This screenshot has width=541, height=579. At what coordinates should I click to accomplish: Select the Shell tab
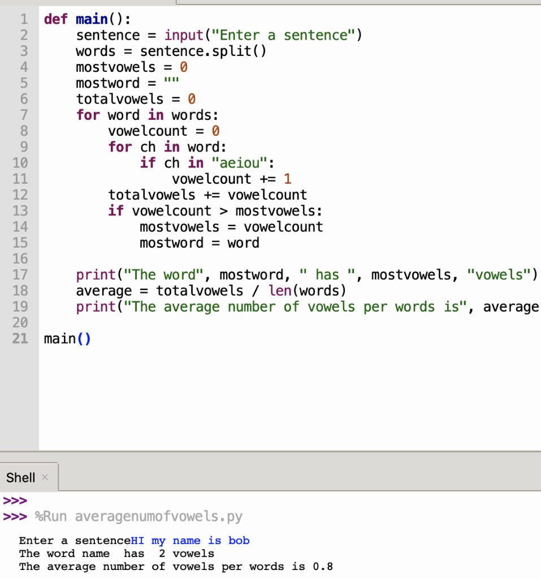click(x=28, y=477)
